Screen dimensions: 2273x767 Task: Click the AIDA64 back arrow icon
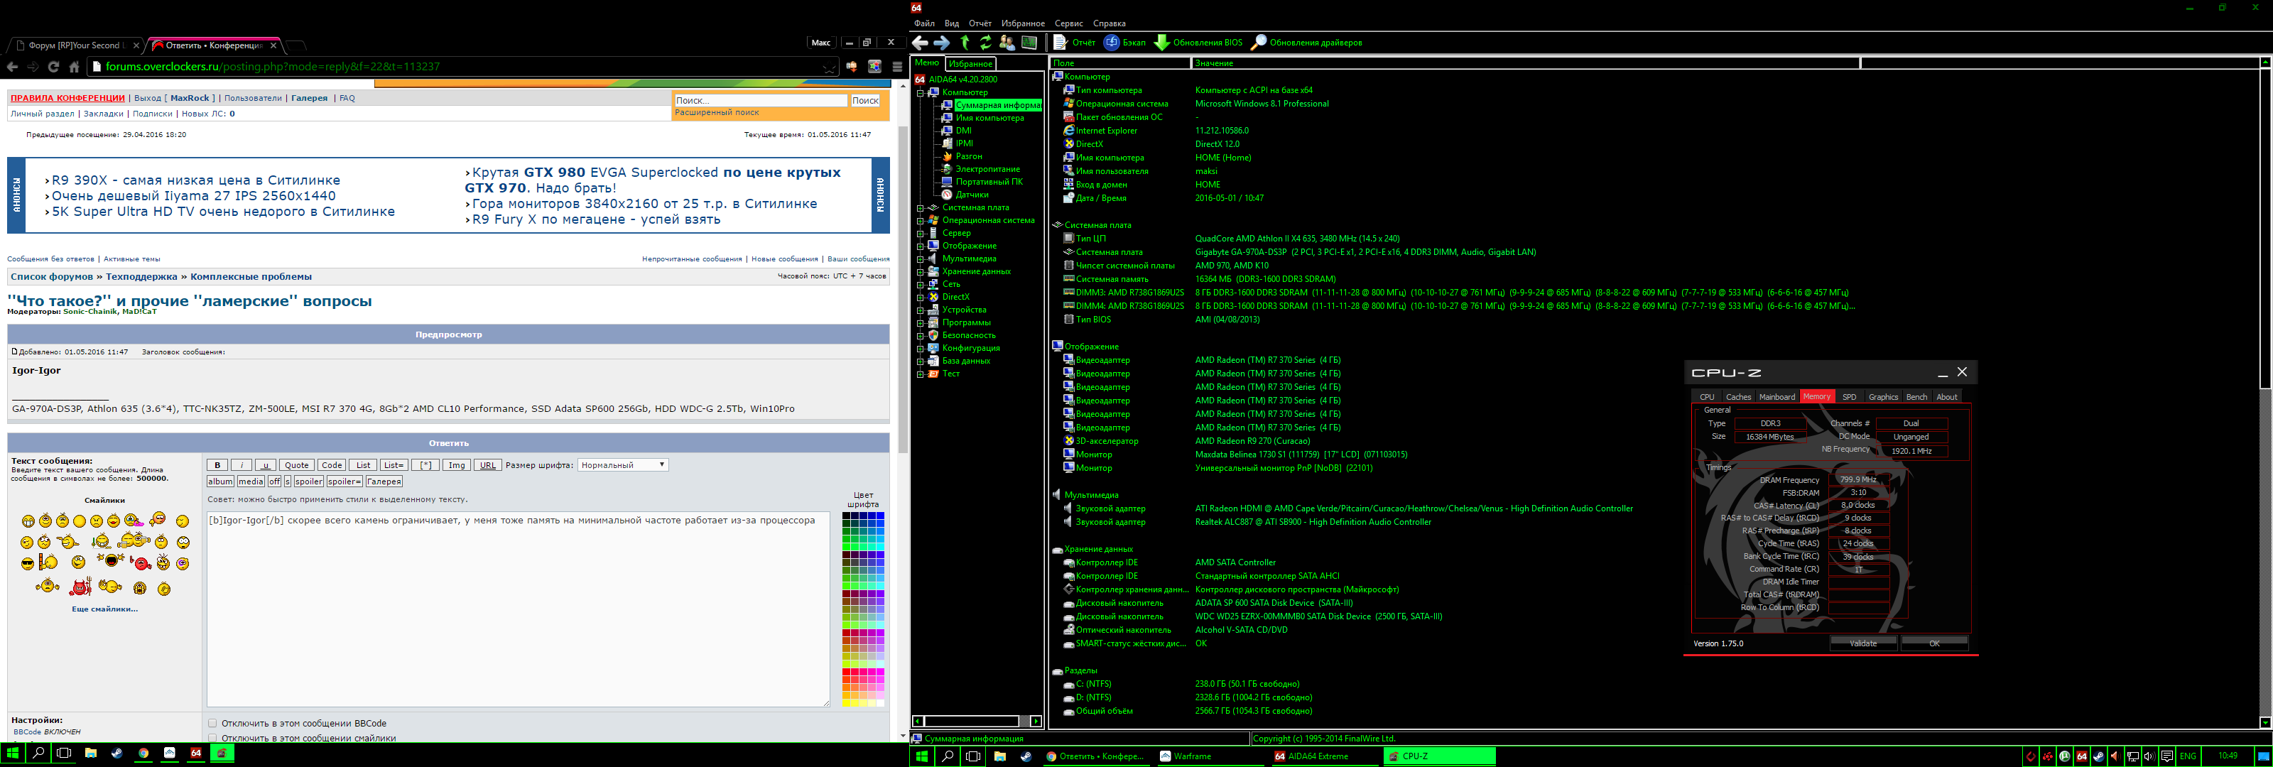[921, 43]
